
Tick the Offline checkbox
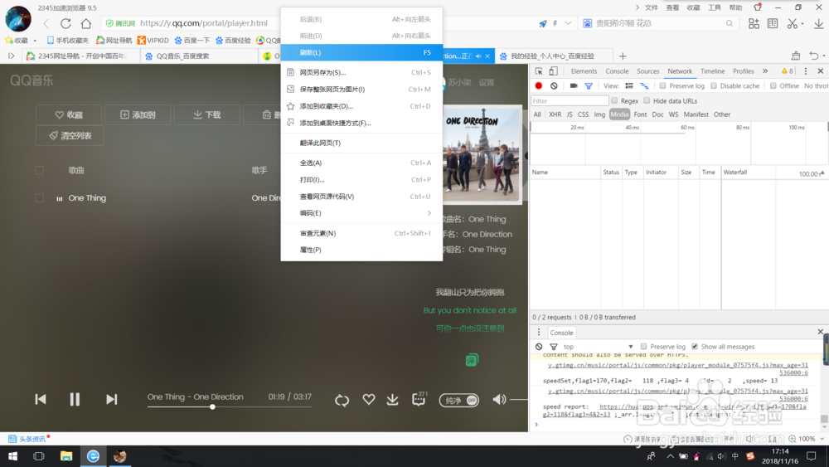click(773, 85)
